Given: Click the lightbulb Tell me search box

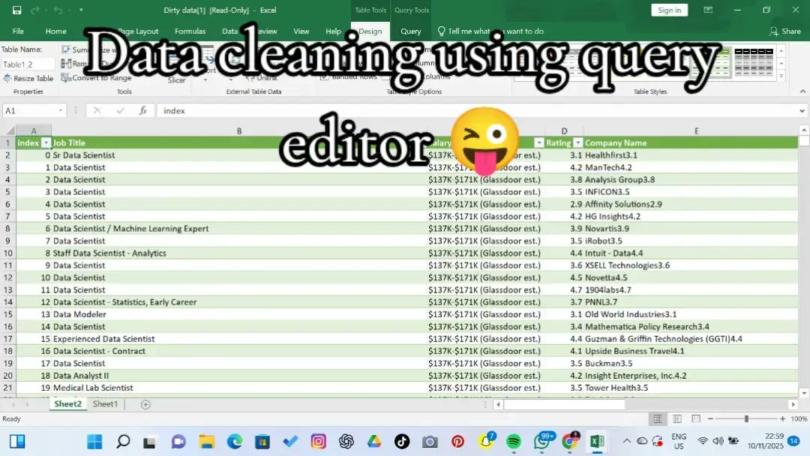Looking at the screenshot, I should pos(490,31).
